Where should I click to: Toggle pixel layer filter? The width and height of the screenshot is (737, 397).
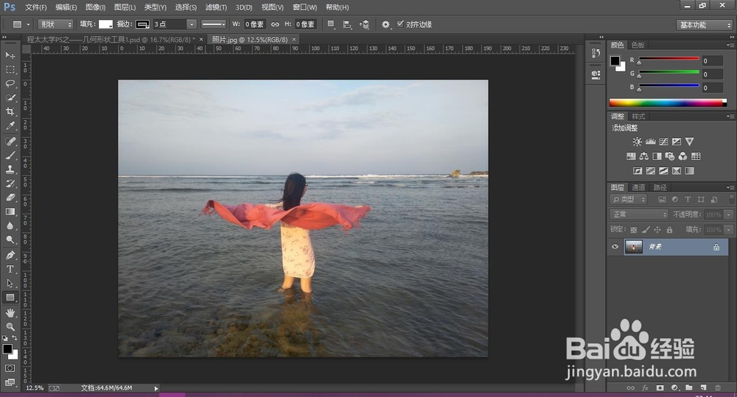pyautogui.click(x=663, y=200)
